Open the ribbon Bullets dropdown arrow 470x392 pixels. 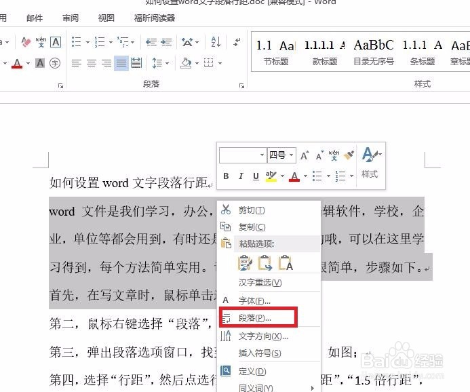point(87,42)
